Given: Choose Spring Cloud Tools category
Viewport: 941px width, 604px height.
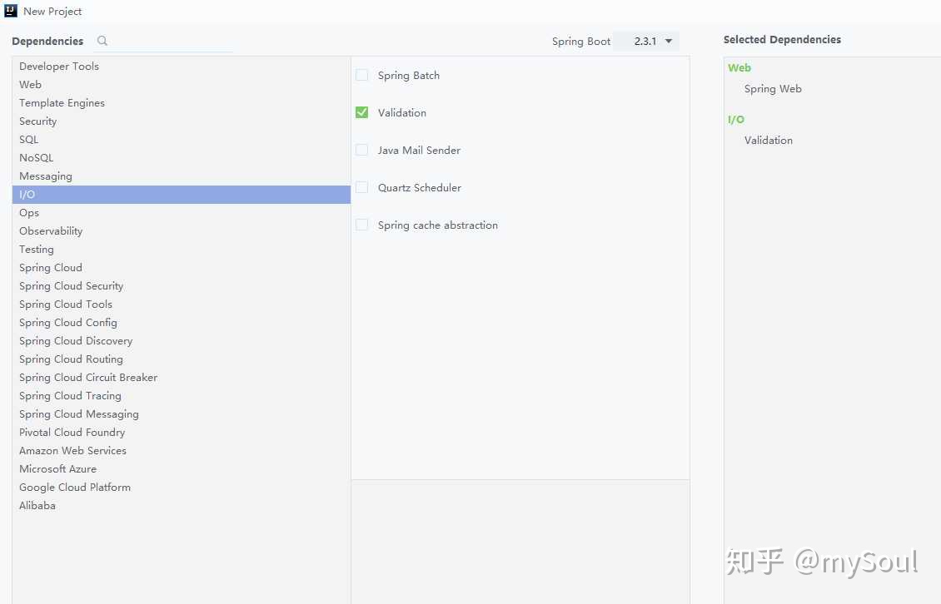Looking at the screenshot, I should point(182,304).
